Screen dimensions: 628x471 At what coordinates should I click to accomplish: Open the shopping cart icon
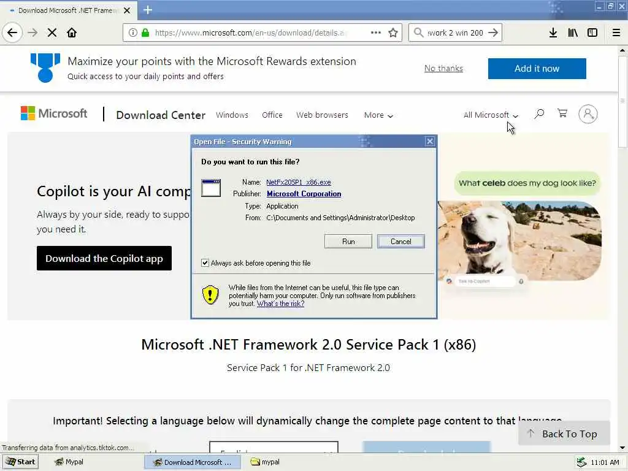(562, 113)
